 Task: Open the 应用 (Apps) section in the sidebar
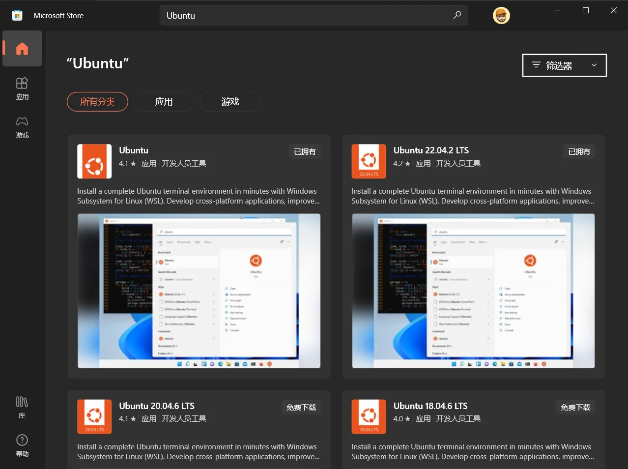pos(22,88)
